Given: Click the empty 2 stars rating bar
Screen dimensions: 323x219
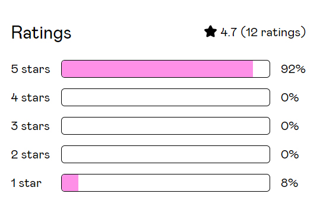Looking at the screenshot, I should 166,154.
